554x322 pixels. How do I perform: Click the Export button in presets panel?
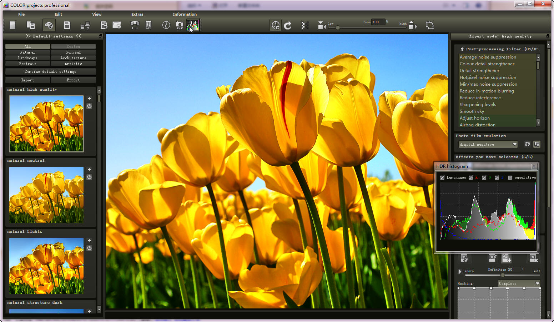(x=74, y=80)
